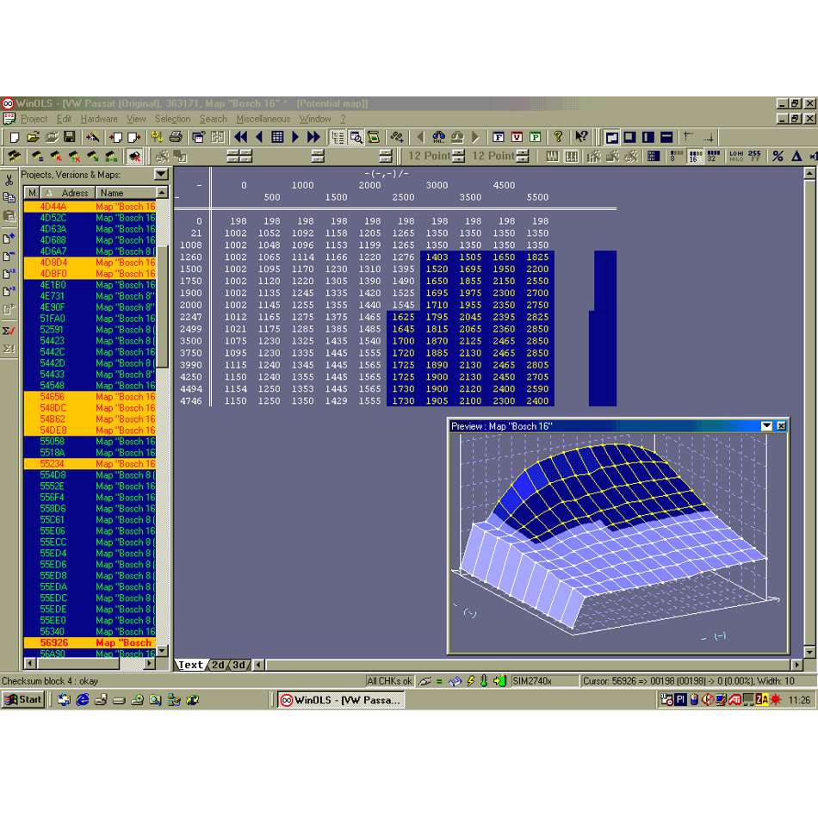The image size is (818, 818).
Task: Select map row at address 51FA0
Action: click(90, 319)
